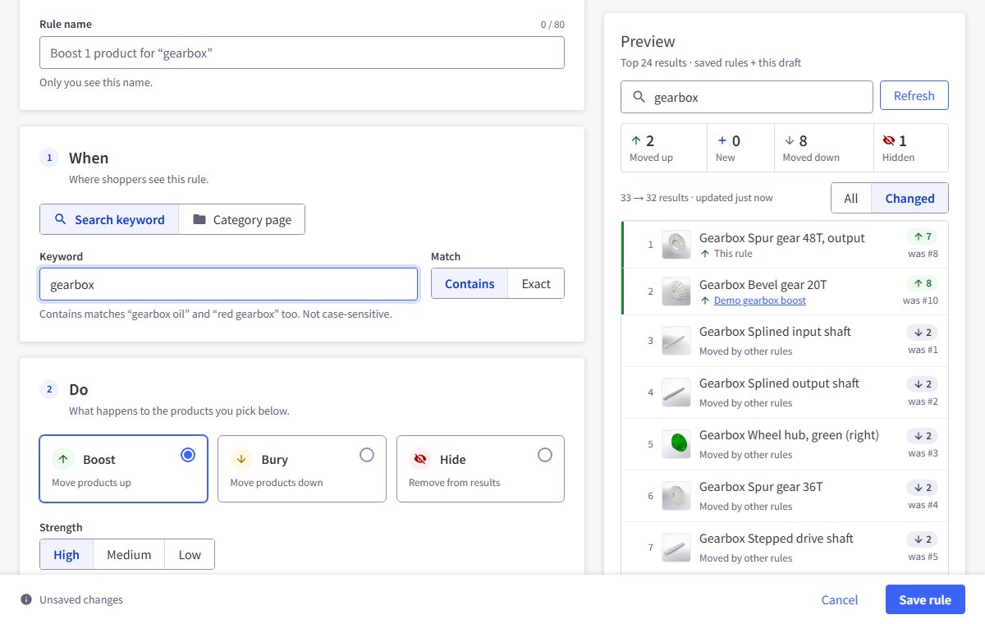This screenshot has width=985, height=624.
Task: Click the orange Bury down-arrow icon
Action: [x=241, y=459]
